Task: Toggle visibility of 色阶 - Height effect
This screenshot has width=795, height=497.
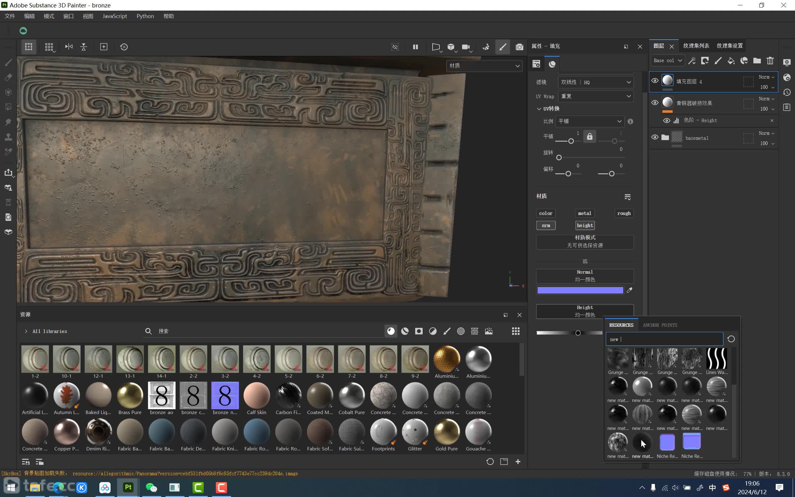Action: [666, 121]
